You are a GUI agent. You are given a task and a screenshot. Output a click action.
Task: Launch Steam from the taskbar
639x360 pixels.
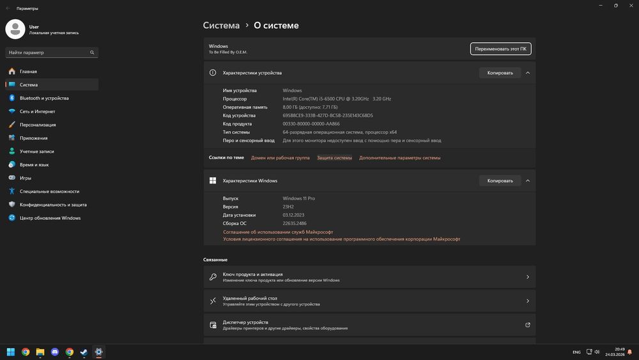click(x=84, y=352)
